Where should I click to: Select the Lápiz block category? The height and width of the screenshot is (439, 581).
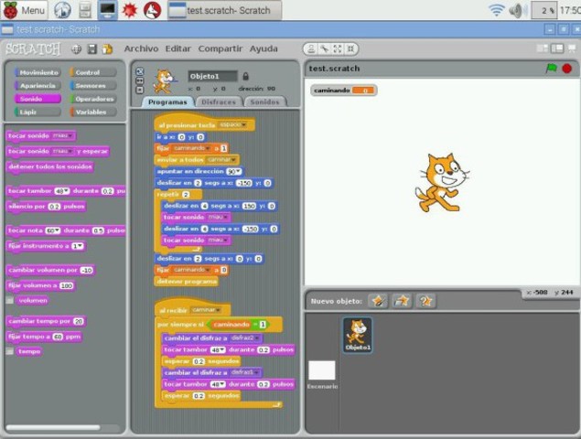tap(38, 112)
